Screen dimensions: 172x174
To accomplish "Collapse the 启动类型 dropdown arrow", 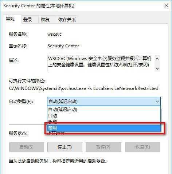I will [157, 102].
